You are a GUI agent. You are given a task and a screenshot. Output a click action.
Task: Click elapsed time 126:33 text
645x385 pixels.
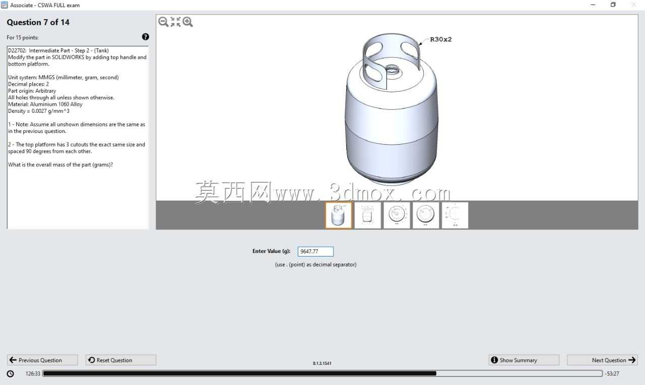pos(33,374)
